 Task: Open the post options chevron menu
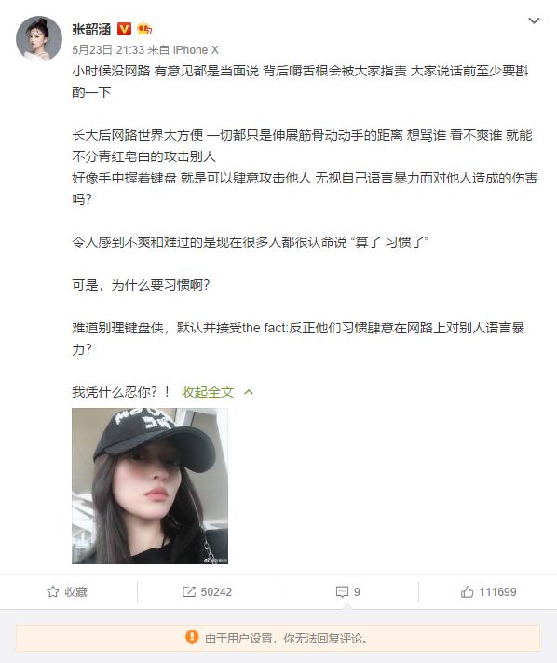click(x=534, y=20)
